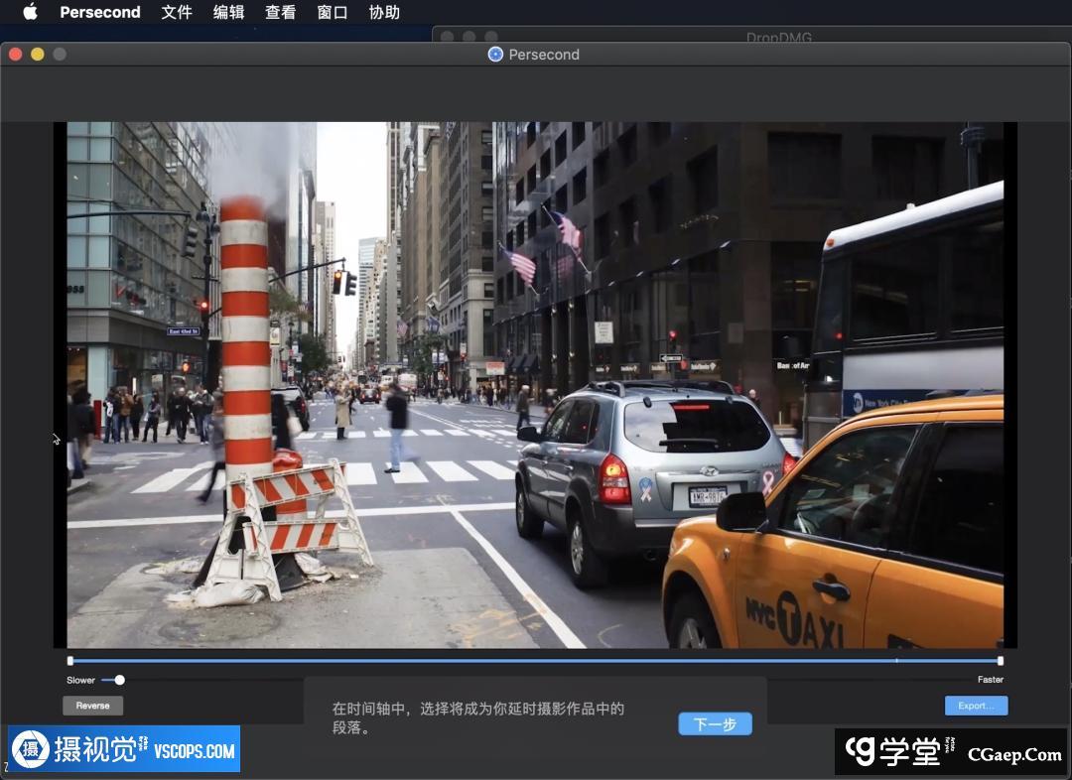Minimize the Persecond window with yellow button

[38, 54]
